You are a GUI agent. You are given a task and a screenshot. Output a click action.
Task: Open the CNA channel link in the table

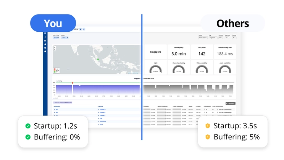coord(100,118)
